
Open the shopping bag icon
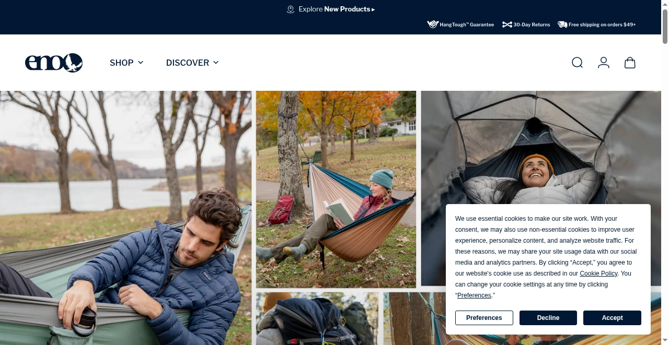pyautogui.click(x=630, y=63)
